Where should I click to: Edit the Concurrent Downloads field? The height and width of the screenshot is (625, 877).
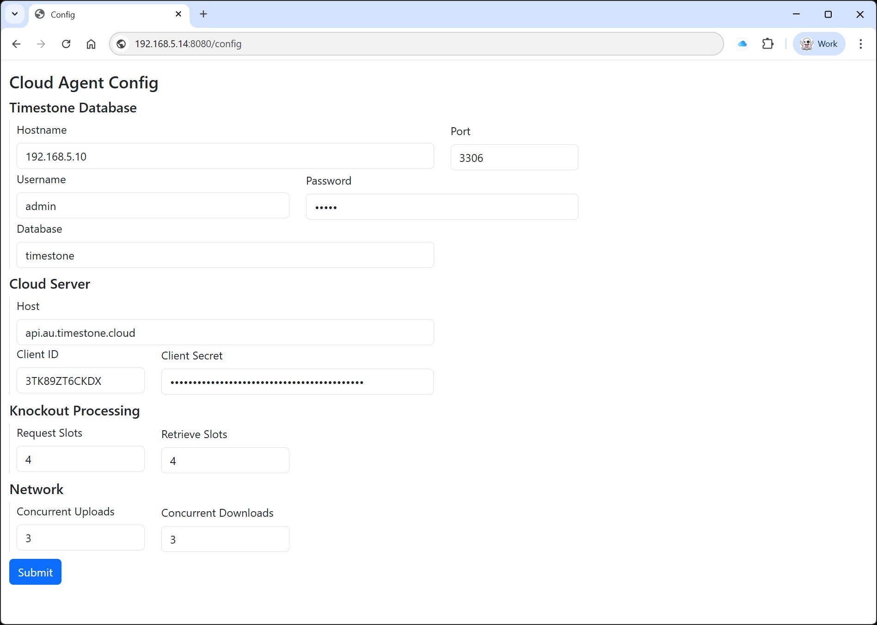tap(225, 539)
